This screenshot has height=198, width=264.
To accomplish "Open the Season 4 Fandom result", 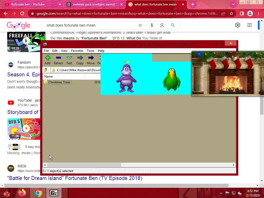I will tap(24, 75).
